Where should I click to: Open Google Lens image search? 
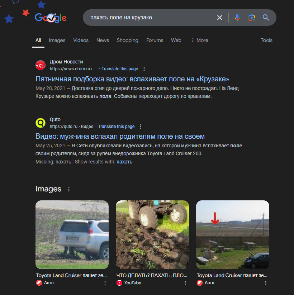pos(251,18)
